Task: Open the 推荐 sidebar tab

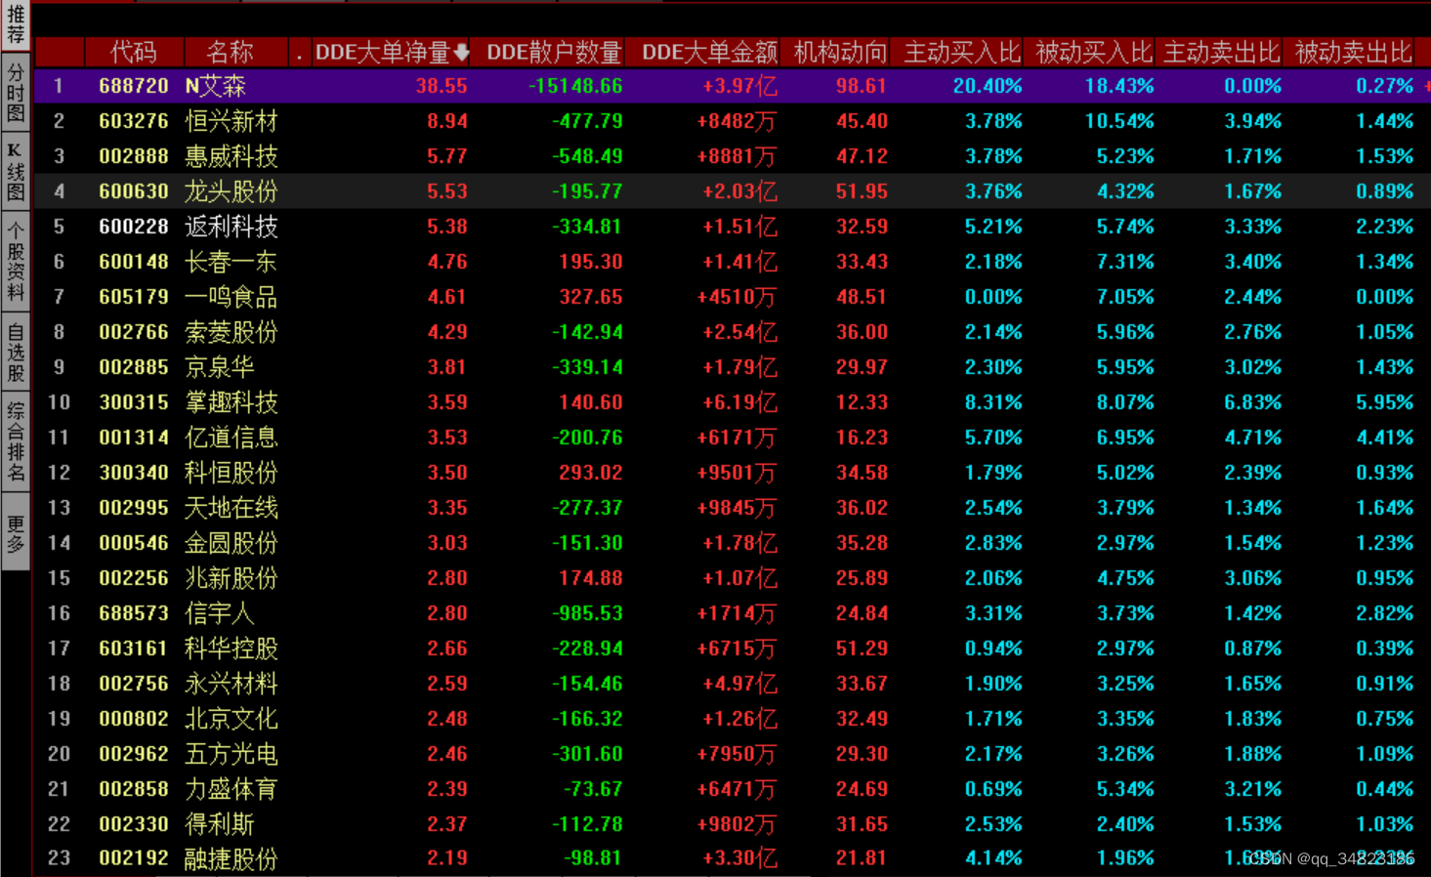Action: pyautogui.click(x=15, y=24)
